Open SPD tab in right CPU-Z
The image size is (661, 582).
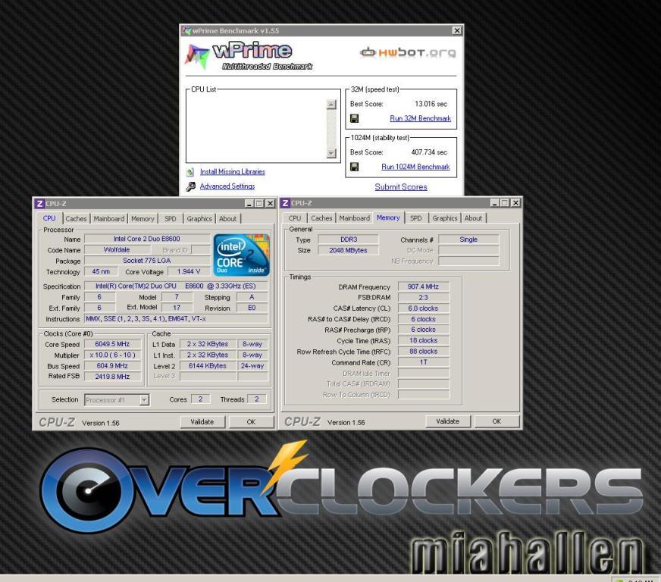[x=415, y=218]
